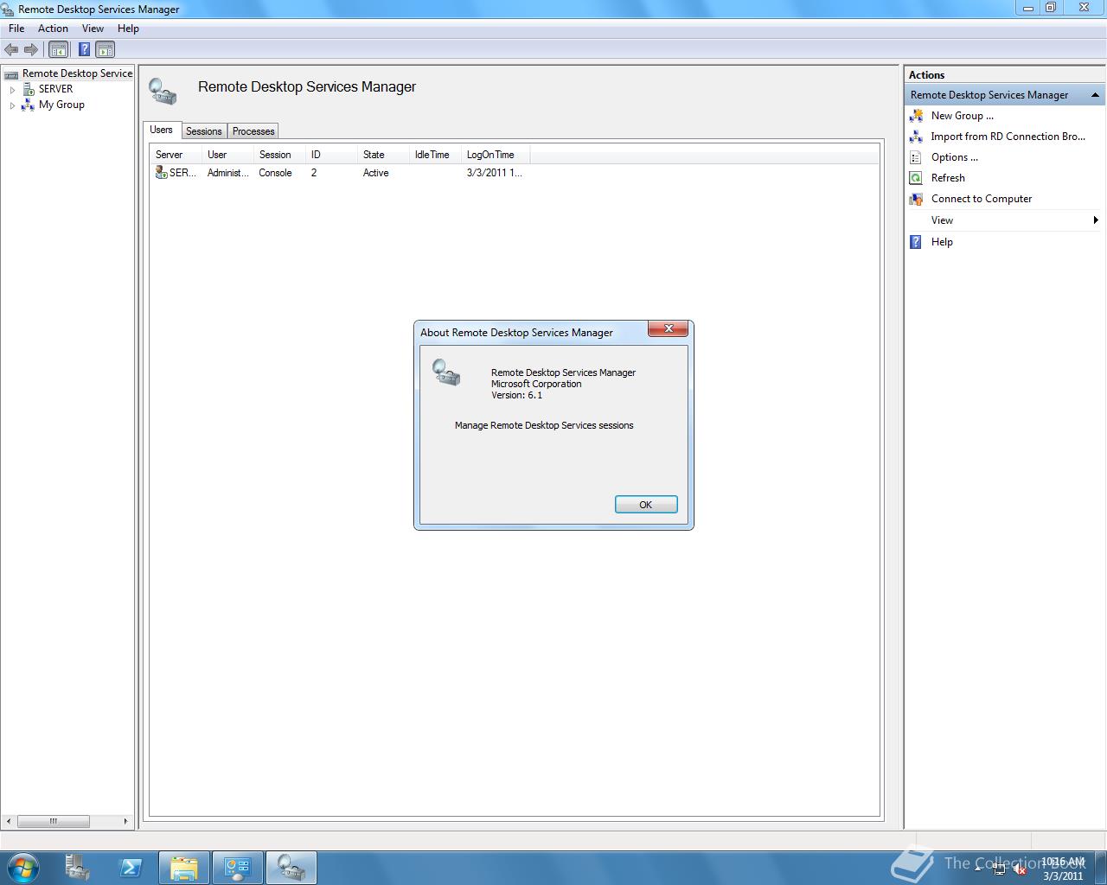Sort by the IdleTime column header

click(x=435, y=155)
